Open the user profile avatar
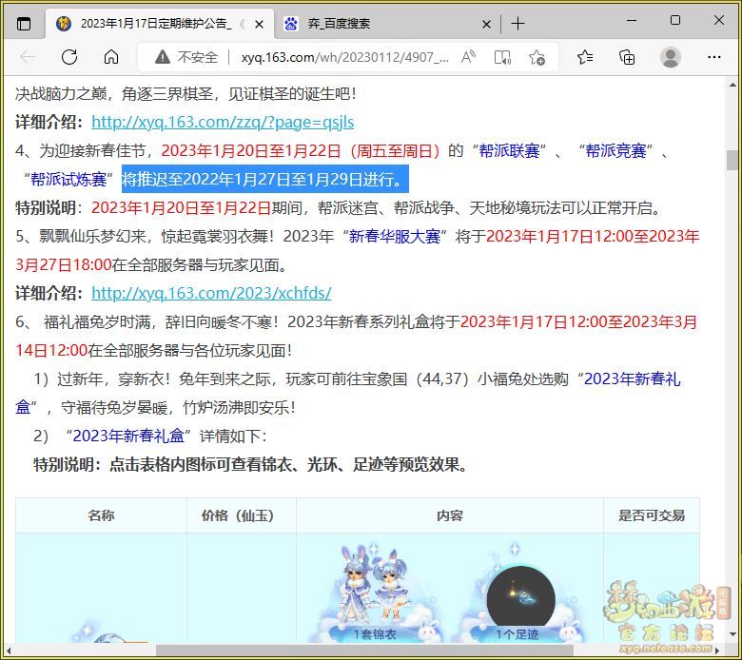742x660 pixels. (670, 57)
